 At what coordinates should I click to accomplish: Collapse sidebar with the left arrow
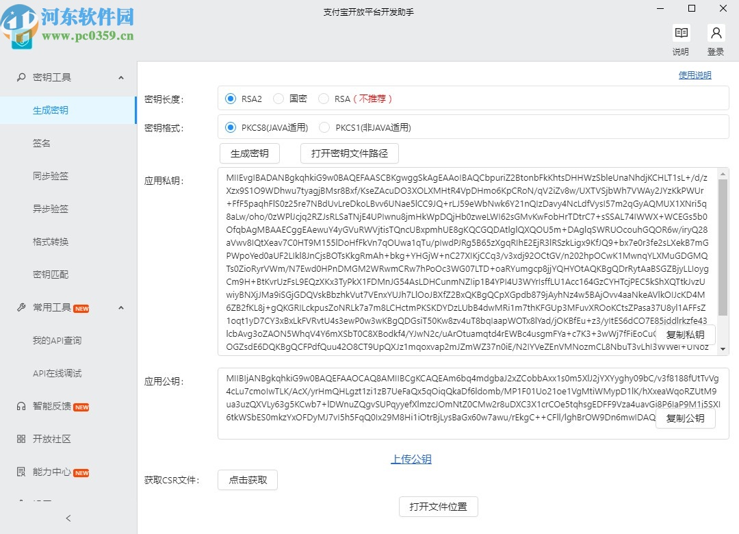68,518
